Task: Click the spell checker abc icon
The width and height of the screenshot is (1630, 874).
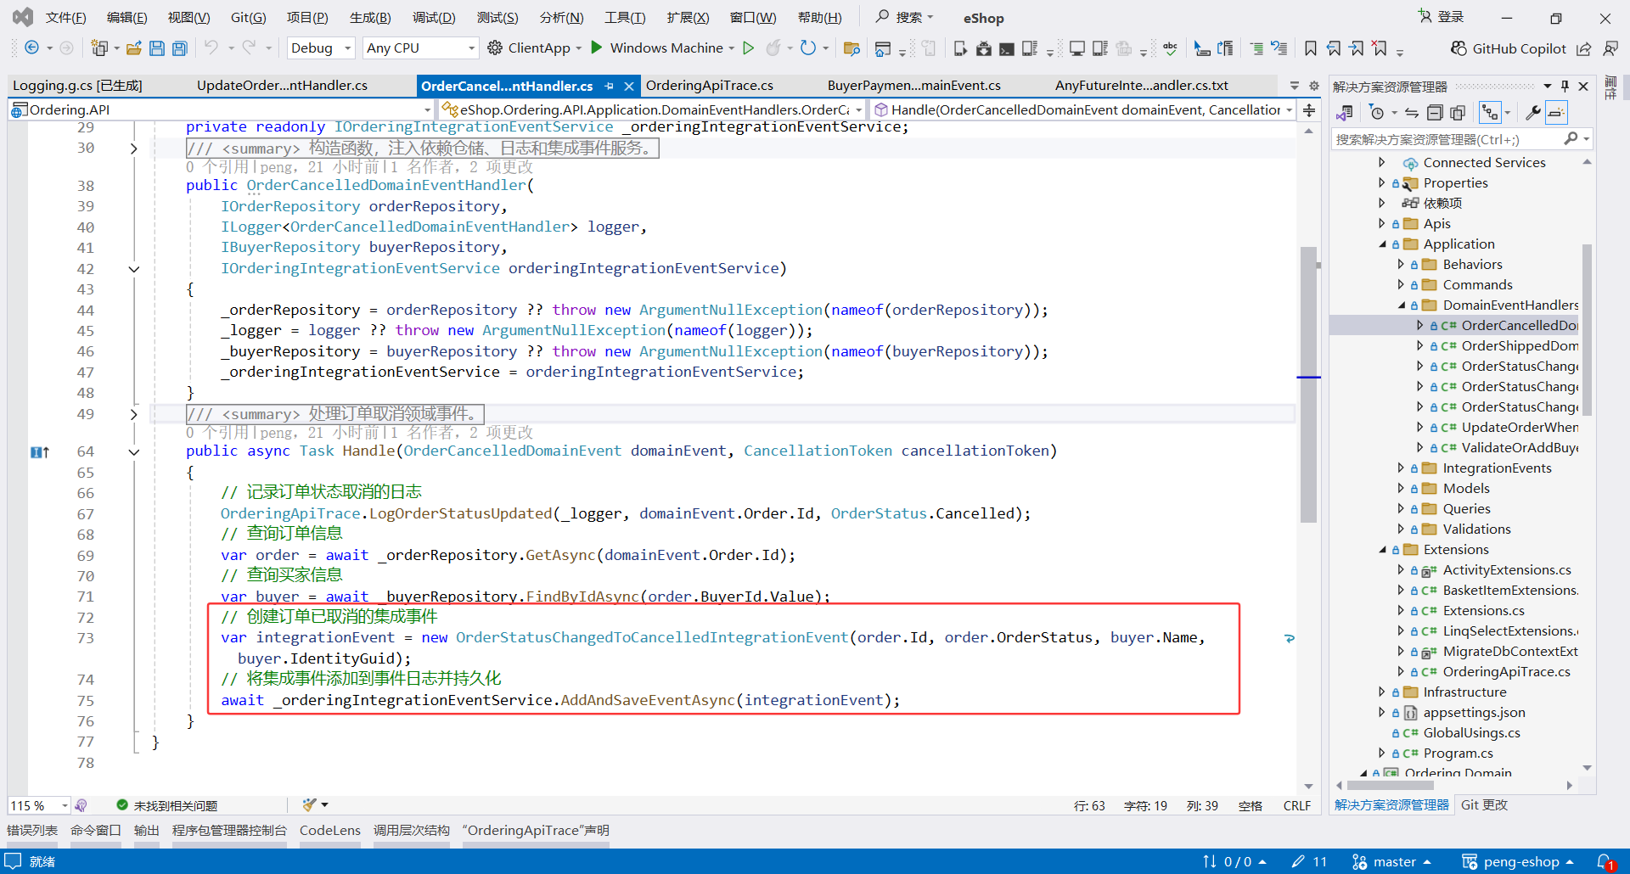Action: 1171,48
